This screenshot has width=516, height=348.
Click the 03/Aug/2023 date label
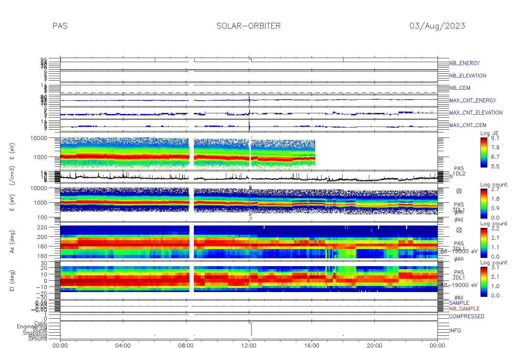[x=437, y=26]
